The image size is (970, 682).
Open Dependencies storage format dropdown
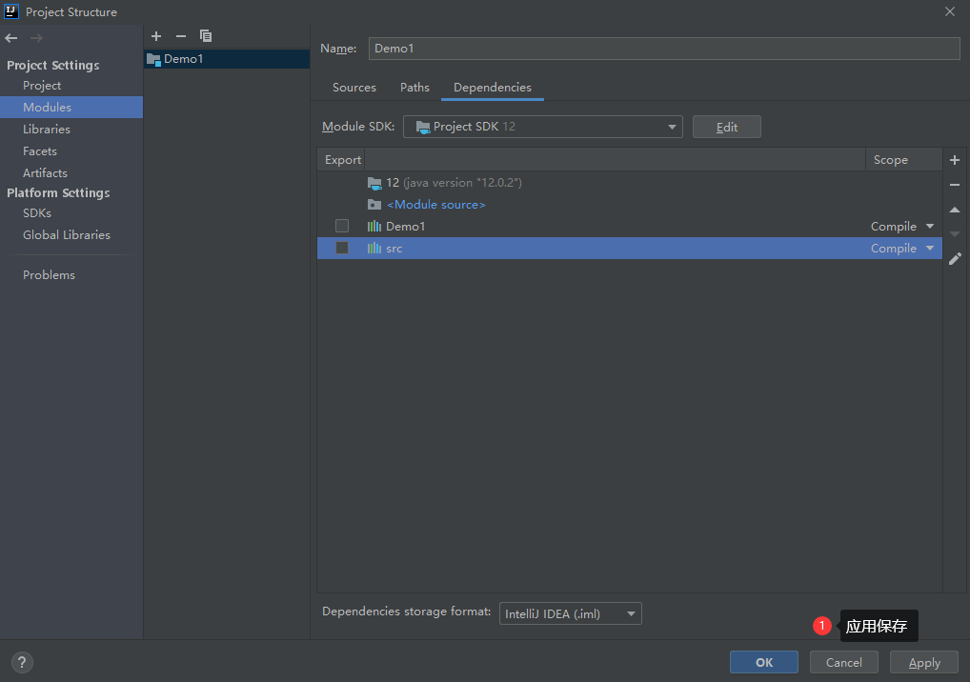click(x=571, y=613)
